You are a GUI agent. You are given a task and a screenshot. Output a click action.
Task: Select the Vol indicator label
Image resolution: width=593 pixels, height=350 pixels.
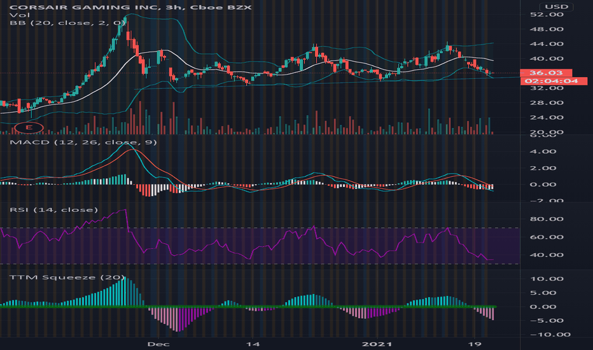pyautogui.click(x=20, y=15)
